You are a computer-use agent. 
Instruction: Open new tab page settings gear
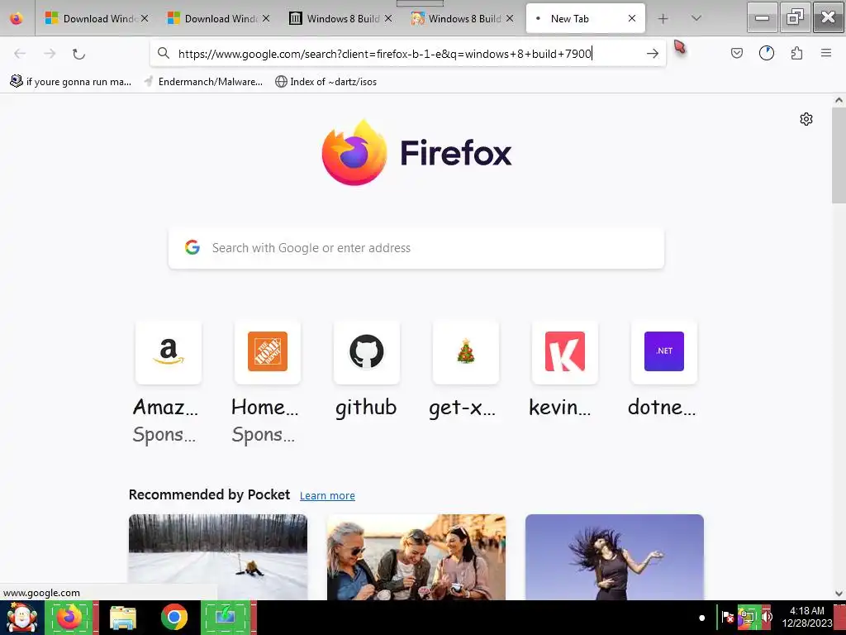pos(806,119)
